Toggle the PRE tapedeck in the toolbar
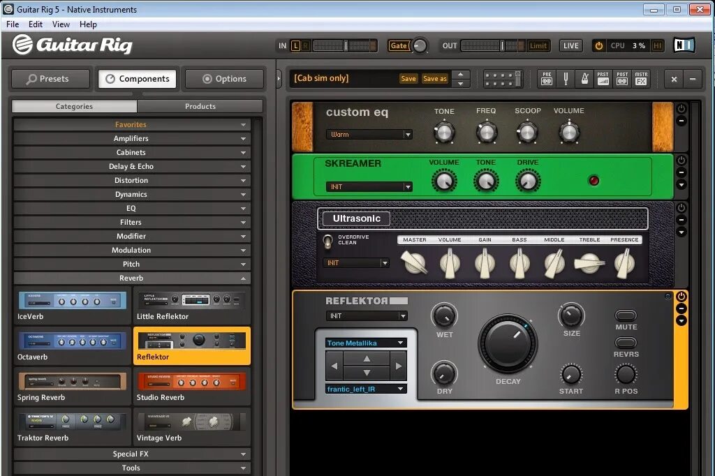 tap(546, 78)
